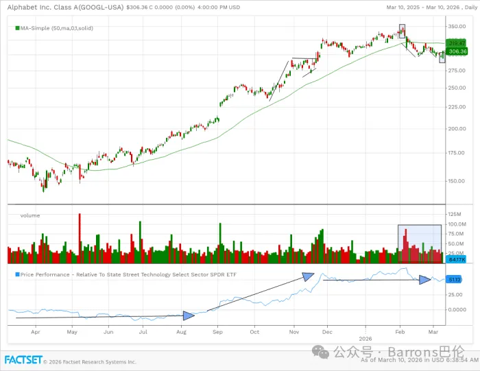
Task: Click the Mar label at right of time axis
Action: click(x=433, y=332)
